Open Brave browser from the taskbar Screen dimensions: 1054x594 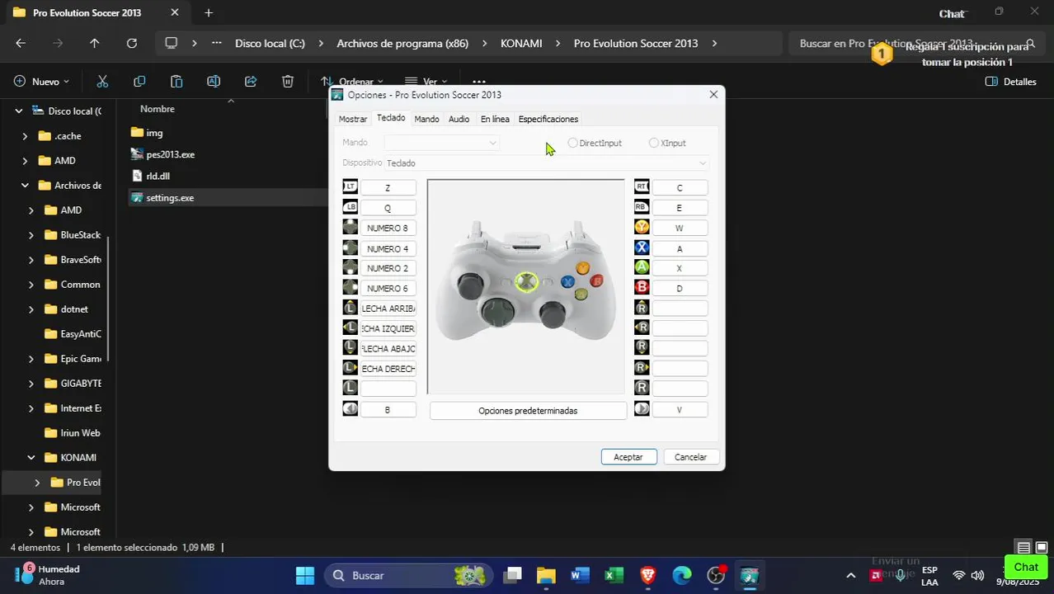(647, 575)
